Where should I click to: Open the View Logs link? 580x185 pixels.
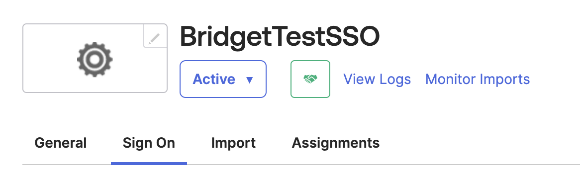point(377,79)
